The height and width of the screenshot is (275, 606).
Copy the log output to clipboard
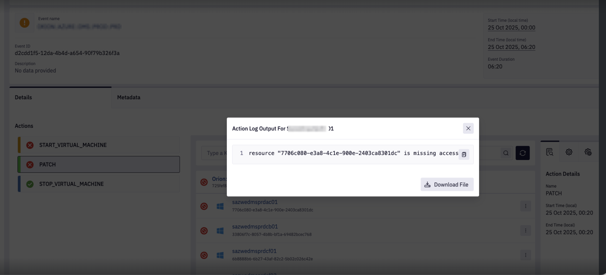[x=464, y=154]
